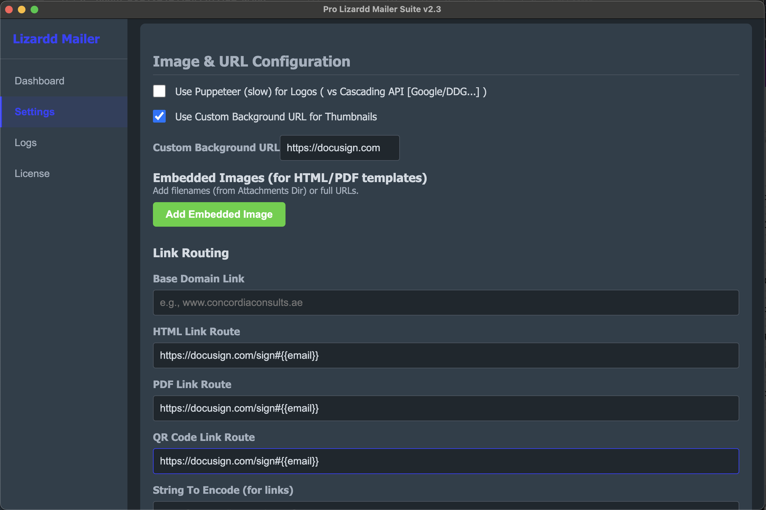Screen dimensions: 766x510
Task: Click the Image & URL Configuration heading
Action: coord(252,61)
